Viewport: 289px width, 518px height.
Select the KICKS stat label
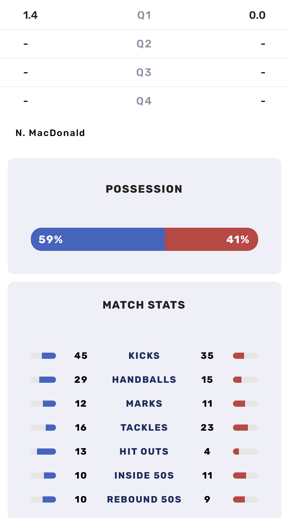[x=144, y=356]
